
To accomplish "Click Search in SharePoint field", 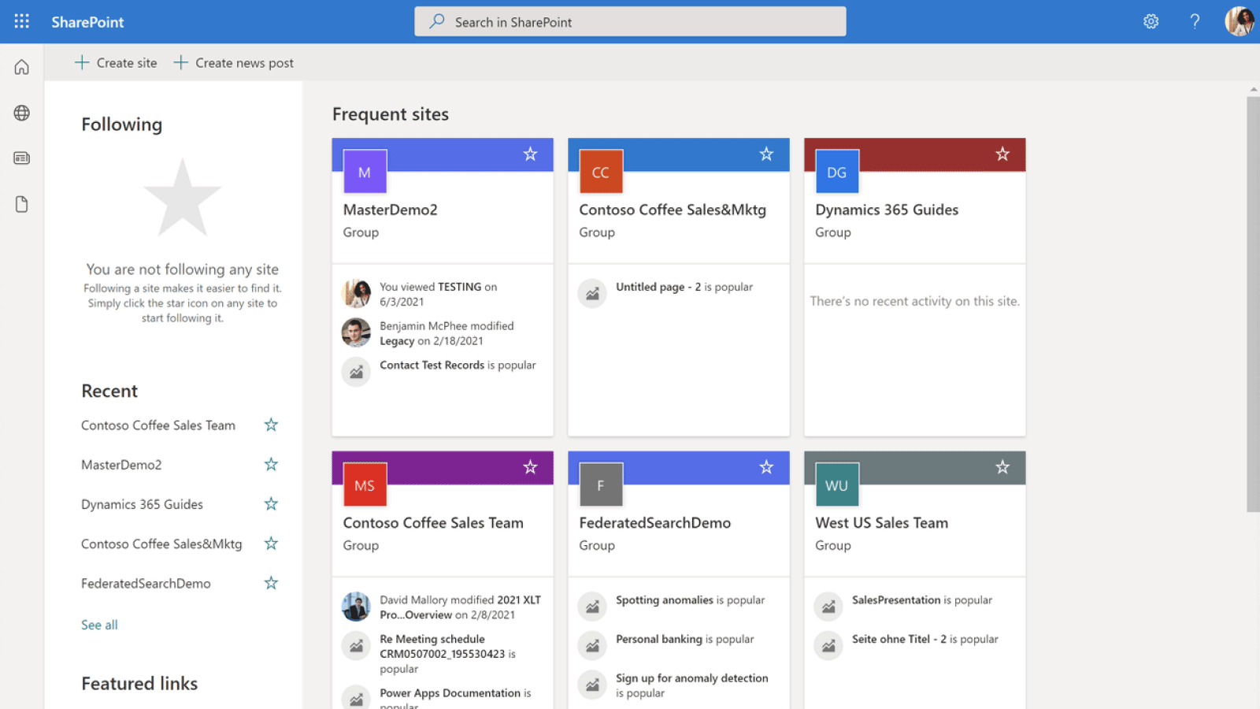I will click(x=630, y=21).
